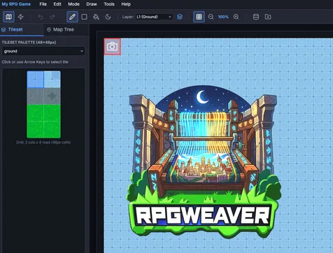The image size is (333, 253).
Task: Select the pencil draw tool
Action: (x=72, y=17)
